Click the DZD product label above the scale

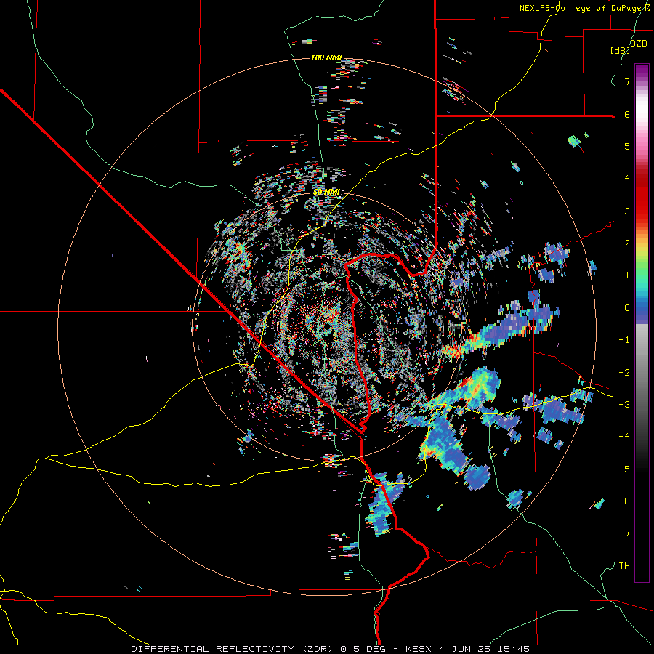coord(638,44)
